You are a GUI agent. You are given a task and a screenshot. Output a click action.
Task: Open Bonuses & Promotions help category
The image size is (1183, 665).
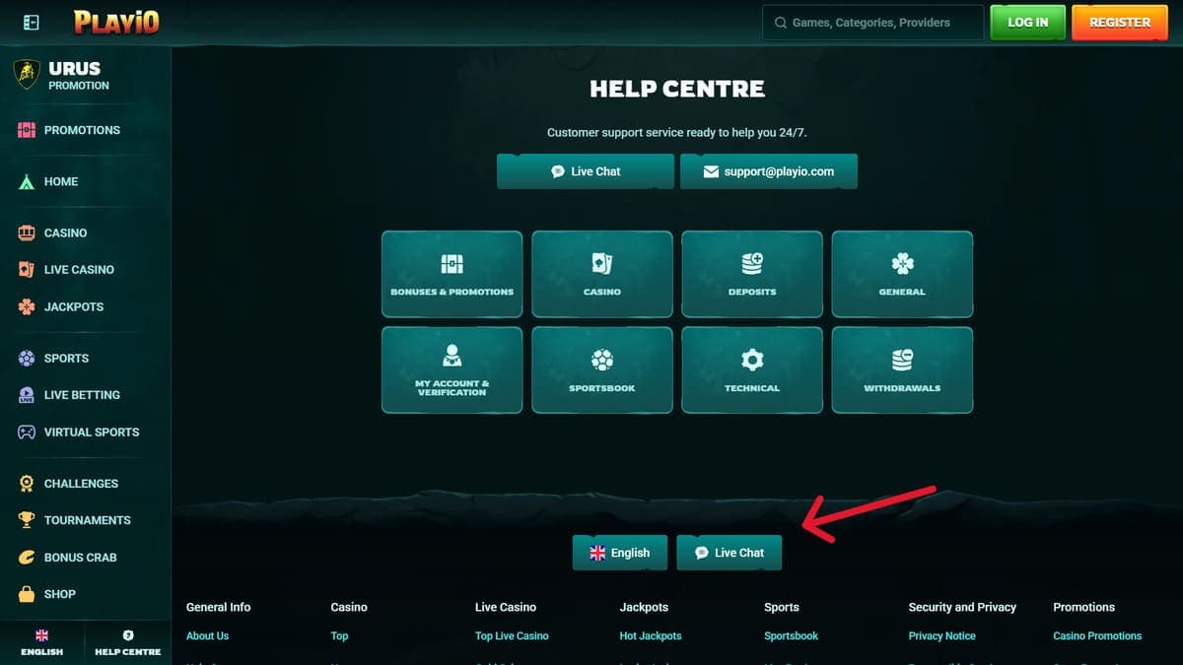click(452, 274)
